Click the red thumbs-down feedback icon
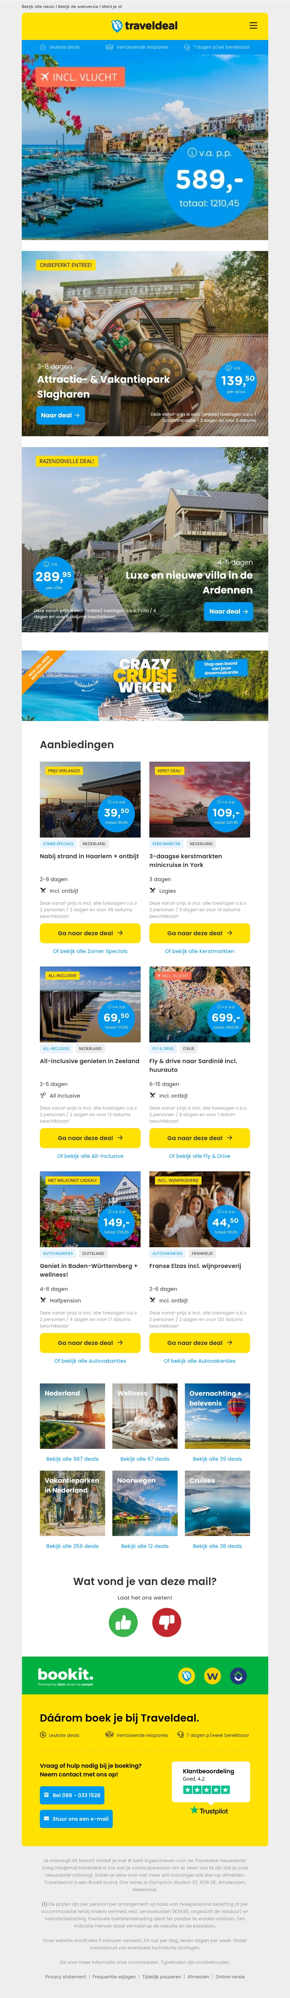This screenshot has width=290, height=1998. pyautogui.click(x=166, y=1621)
